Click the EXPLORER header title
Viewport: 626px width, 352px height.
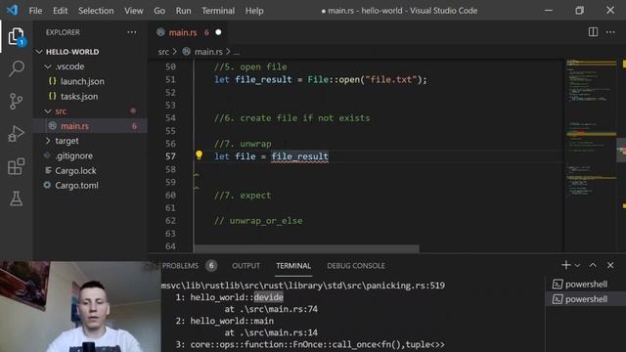coord(63,32)
